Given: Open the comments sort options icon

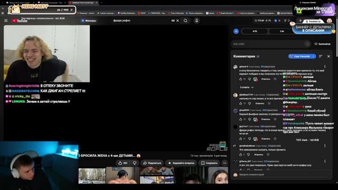Looking at the screenshot, I should [321, 56].
